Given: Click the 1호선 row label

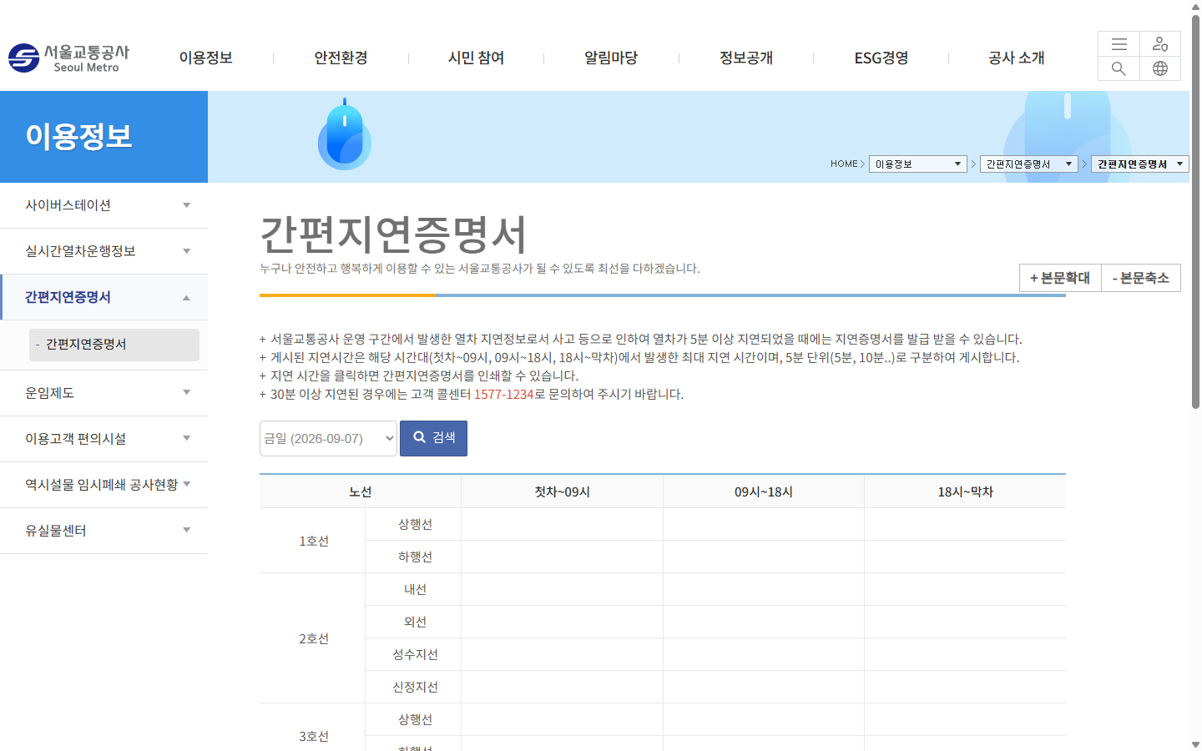Looking at the screenshot, I should [x=313, y=541].
